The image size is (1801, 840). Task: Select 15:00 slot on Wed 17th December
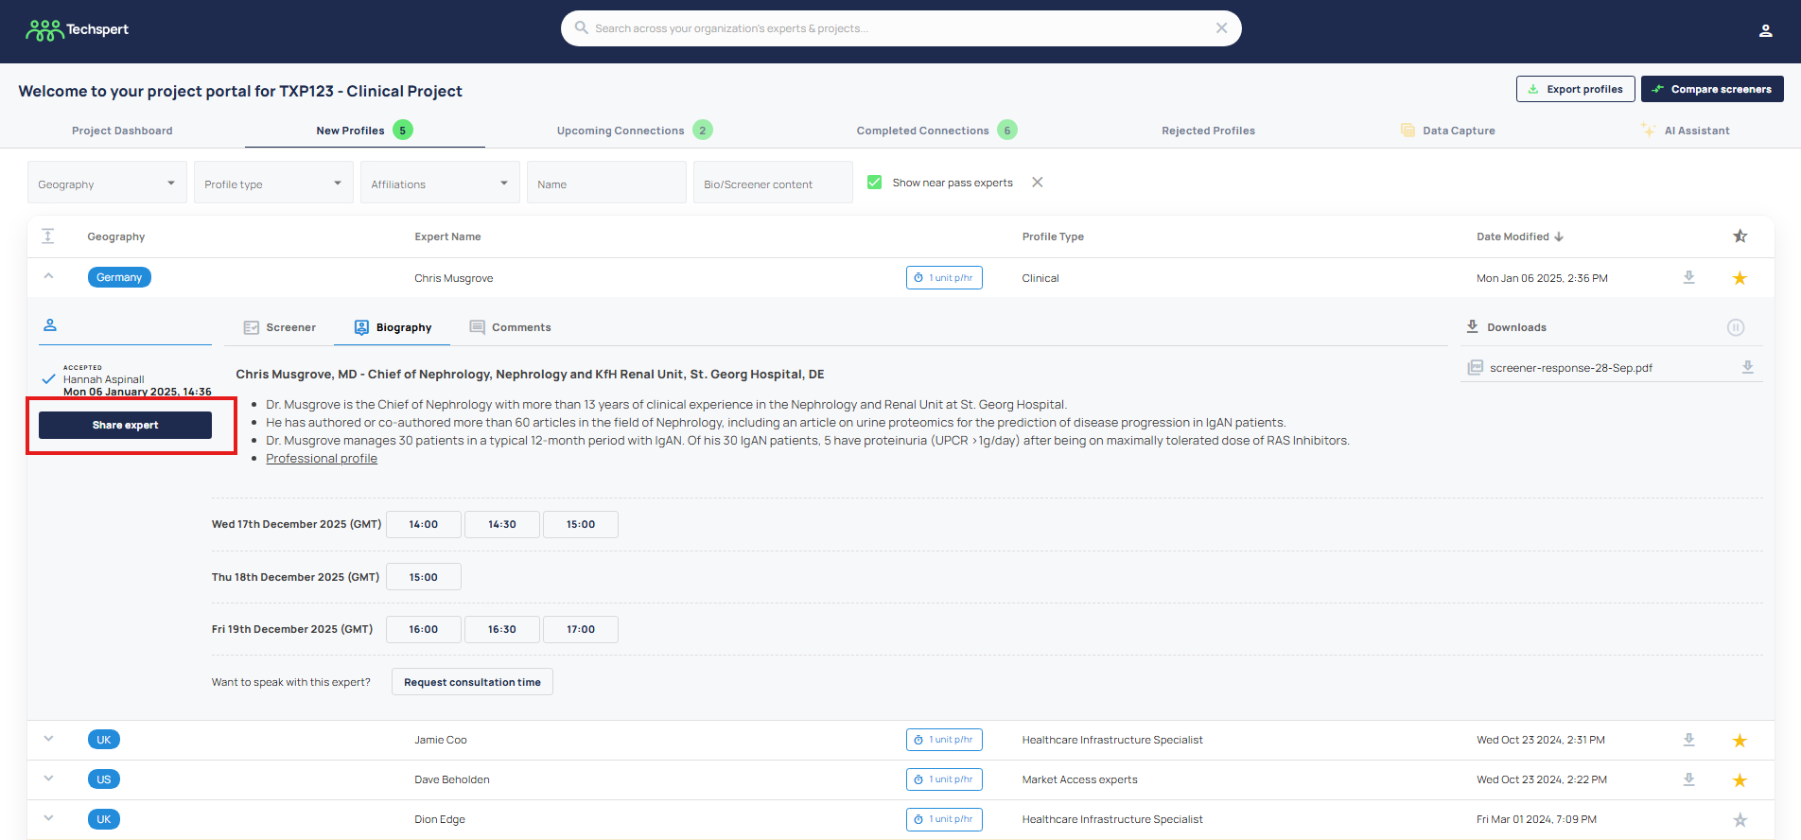581,524
